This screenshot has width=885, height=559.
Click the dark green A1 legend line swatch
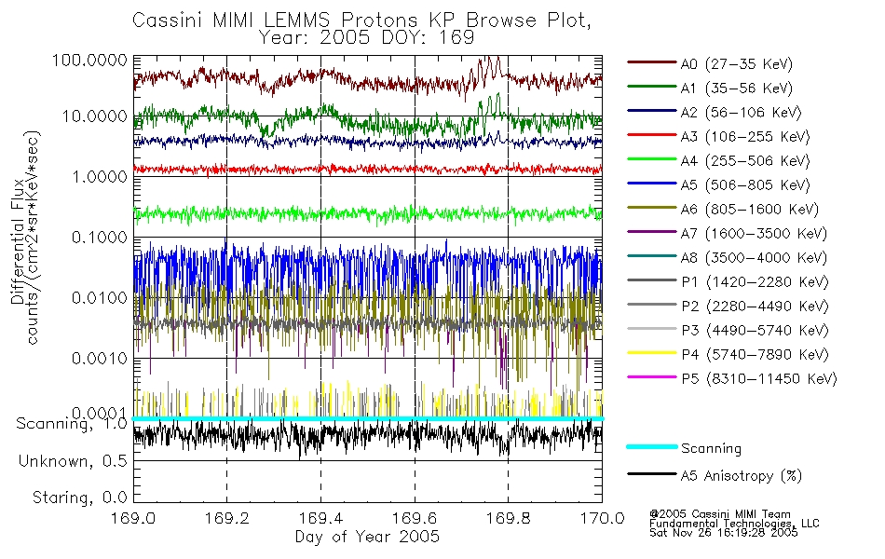tap(652, 87)
